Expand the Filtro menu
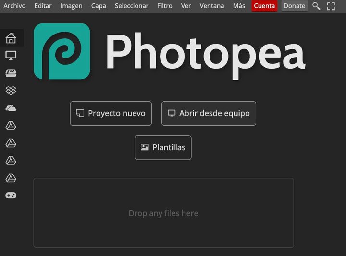Viewport: 346px width, 256px height. pyautogui.click(x=165, y=6)
